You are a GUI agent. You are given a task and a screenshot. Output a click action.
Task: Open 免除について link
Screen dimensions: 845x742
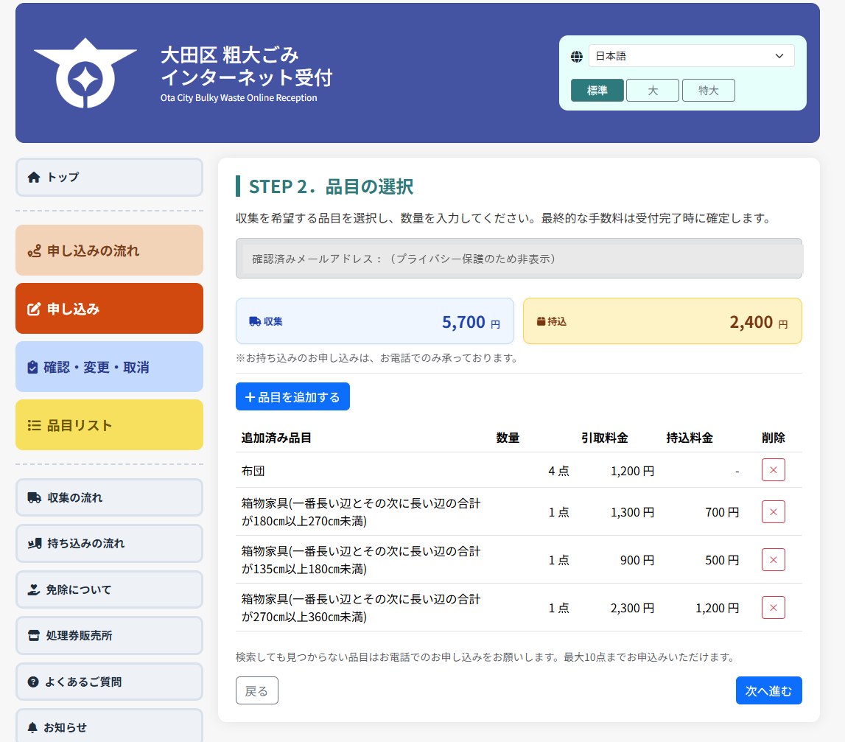pos(109,589)
